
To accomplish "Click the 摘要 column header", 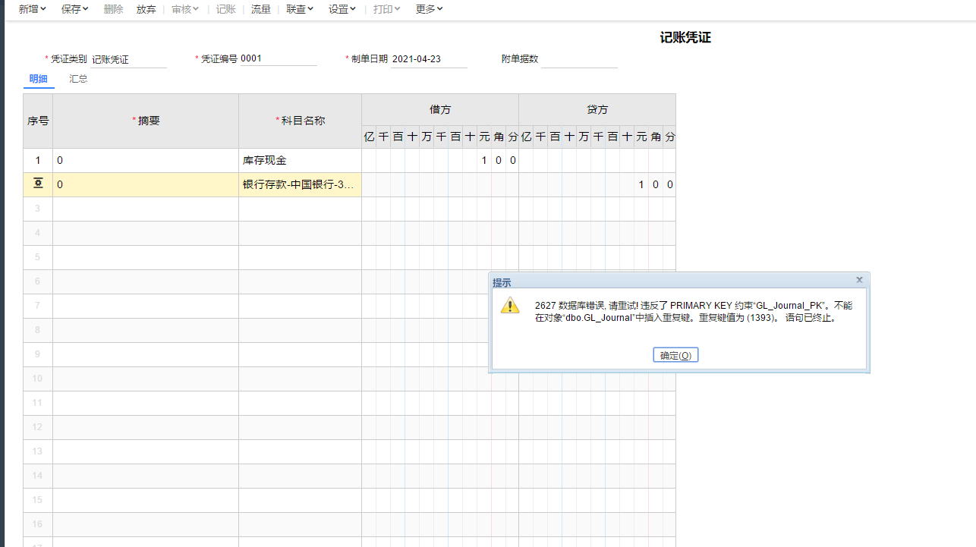I will point(146,121).
